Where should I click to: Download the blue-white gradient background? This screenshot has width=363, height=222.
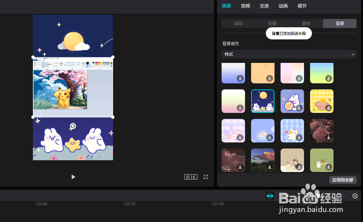[240, 78]
